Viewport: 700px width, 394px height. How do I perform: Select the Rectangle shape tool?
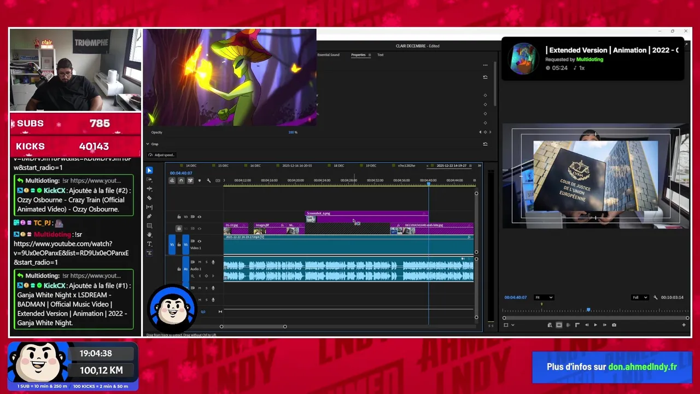149,225
